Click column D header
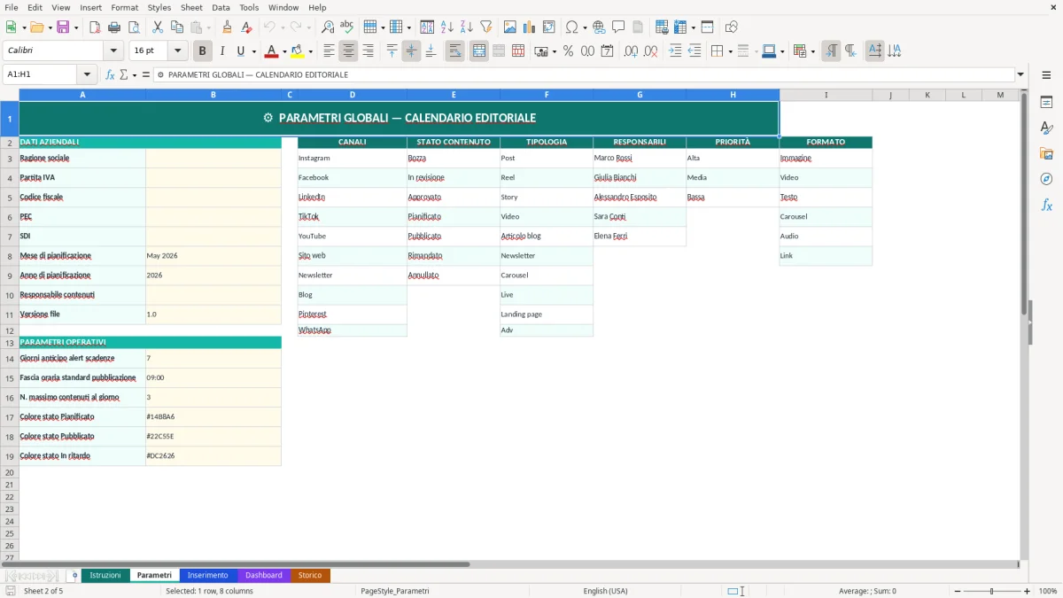The width and height of the screenshot is (1063, 598). coord(352,95)
